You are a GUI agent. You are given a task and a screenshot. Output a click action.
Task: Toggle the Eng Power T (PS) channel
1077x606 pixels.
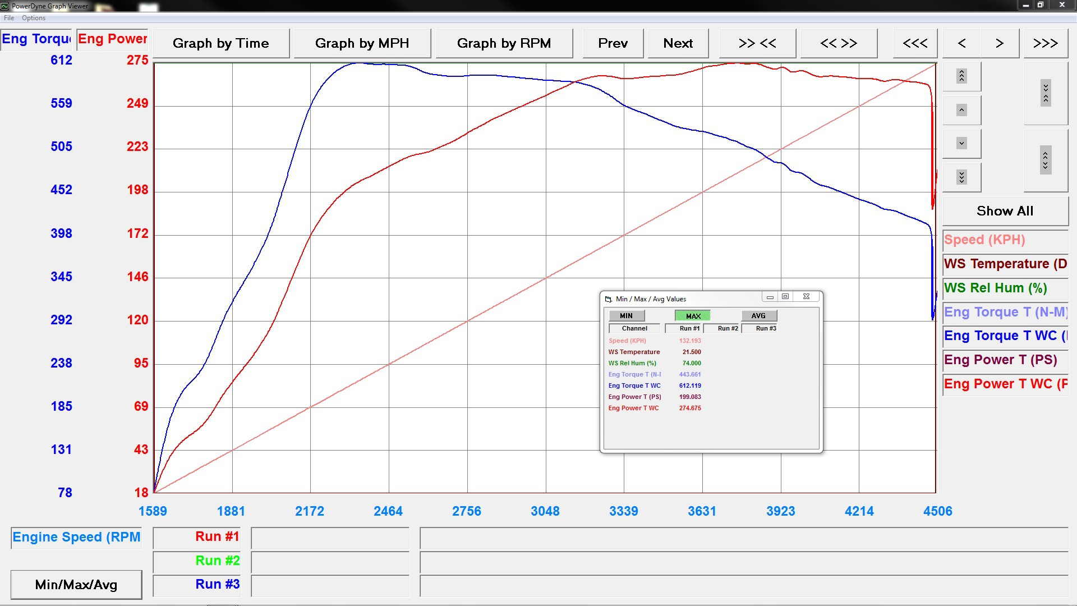tap(1005, 360)
